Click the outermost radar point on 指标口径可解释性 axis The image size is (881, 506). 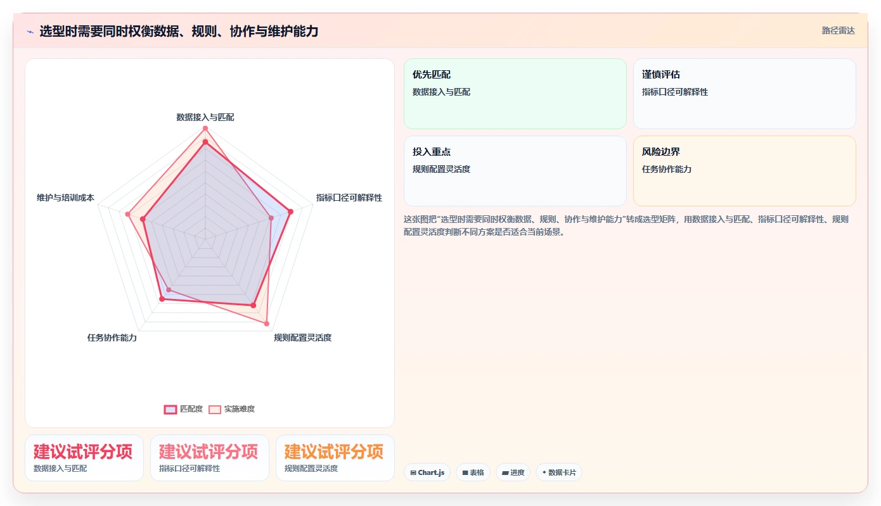290,212
